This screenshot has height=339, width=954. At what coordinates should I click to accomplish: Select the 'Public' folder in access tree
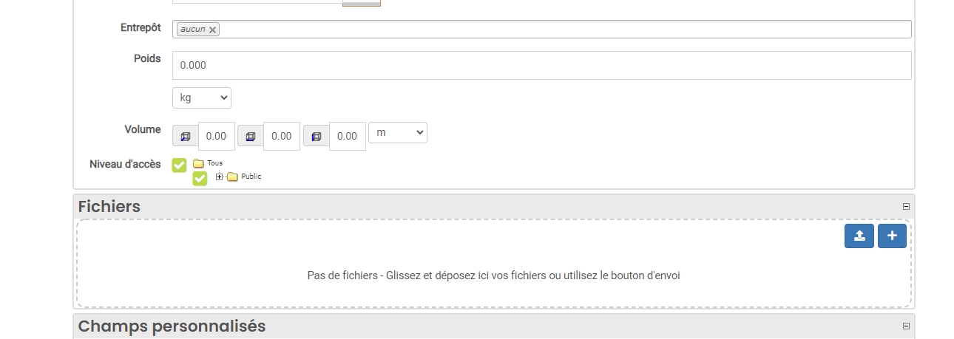click(251, 177)
